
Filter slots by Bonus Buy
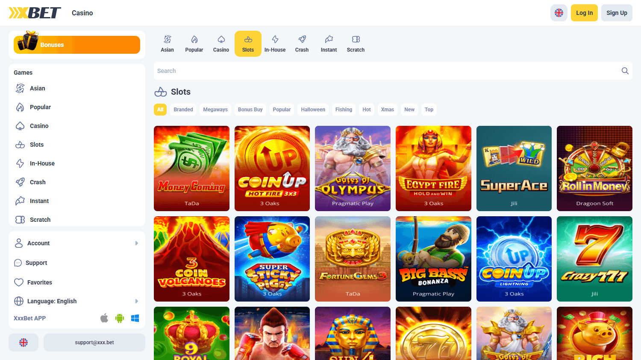pyautogui.click(x=250, y=110)
